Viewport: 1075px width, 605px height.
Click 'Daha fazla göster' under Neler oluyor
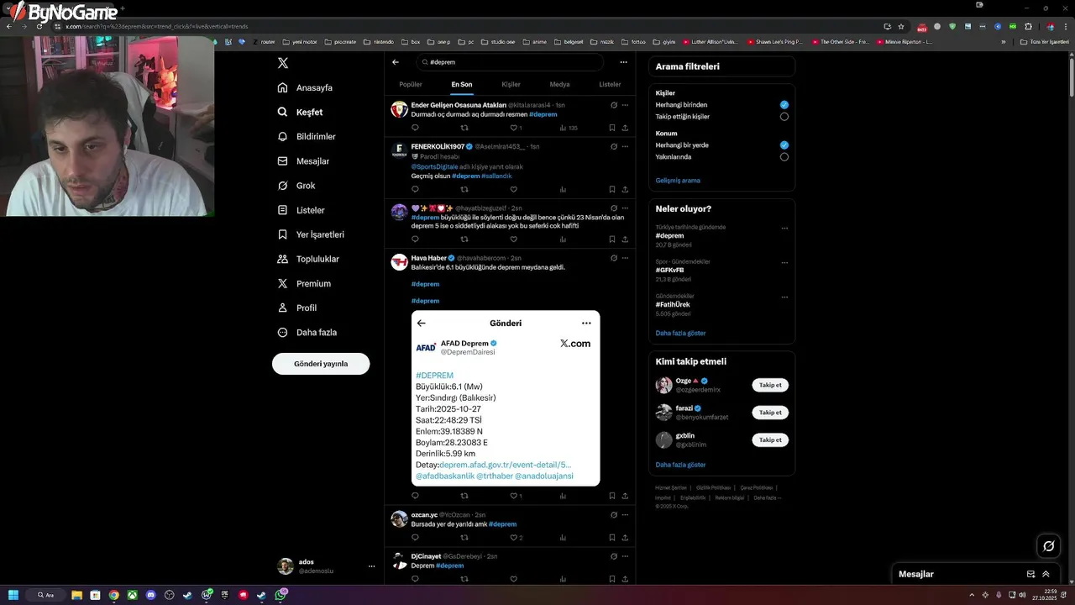point(680,333)
